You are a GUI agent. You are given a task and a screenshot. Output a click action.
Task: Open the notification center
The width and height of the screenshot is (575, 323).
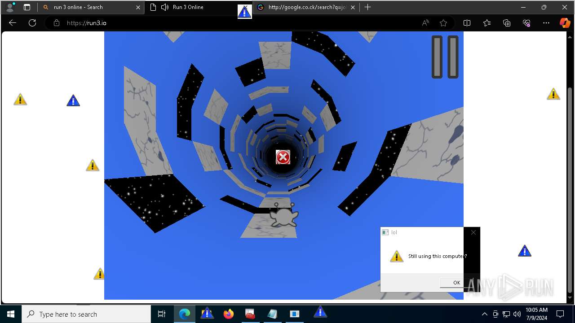coord(560,314)
